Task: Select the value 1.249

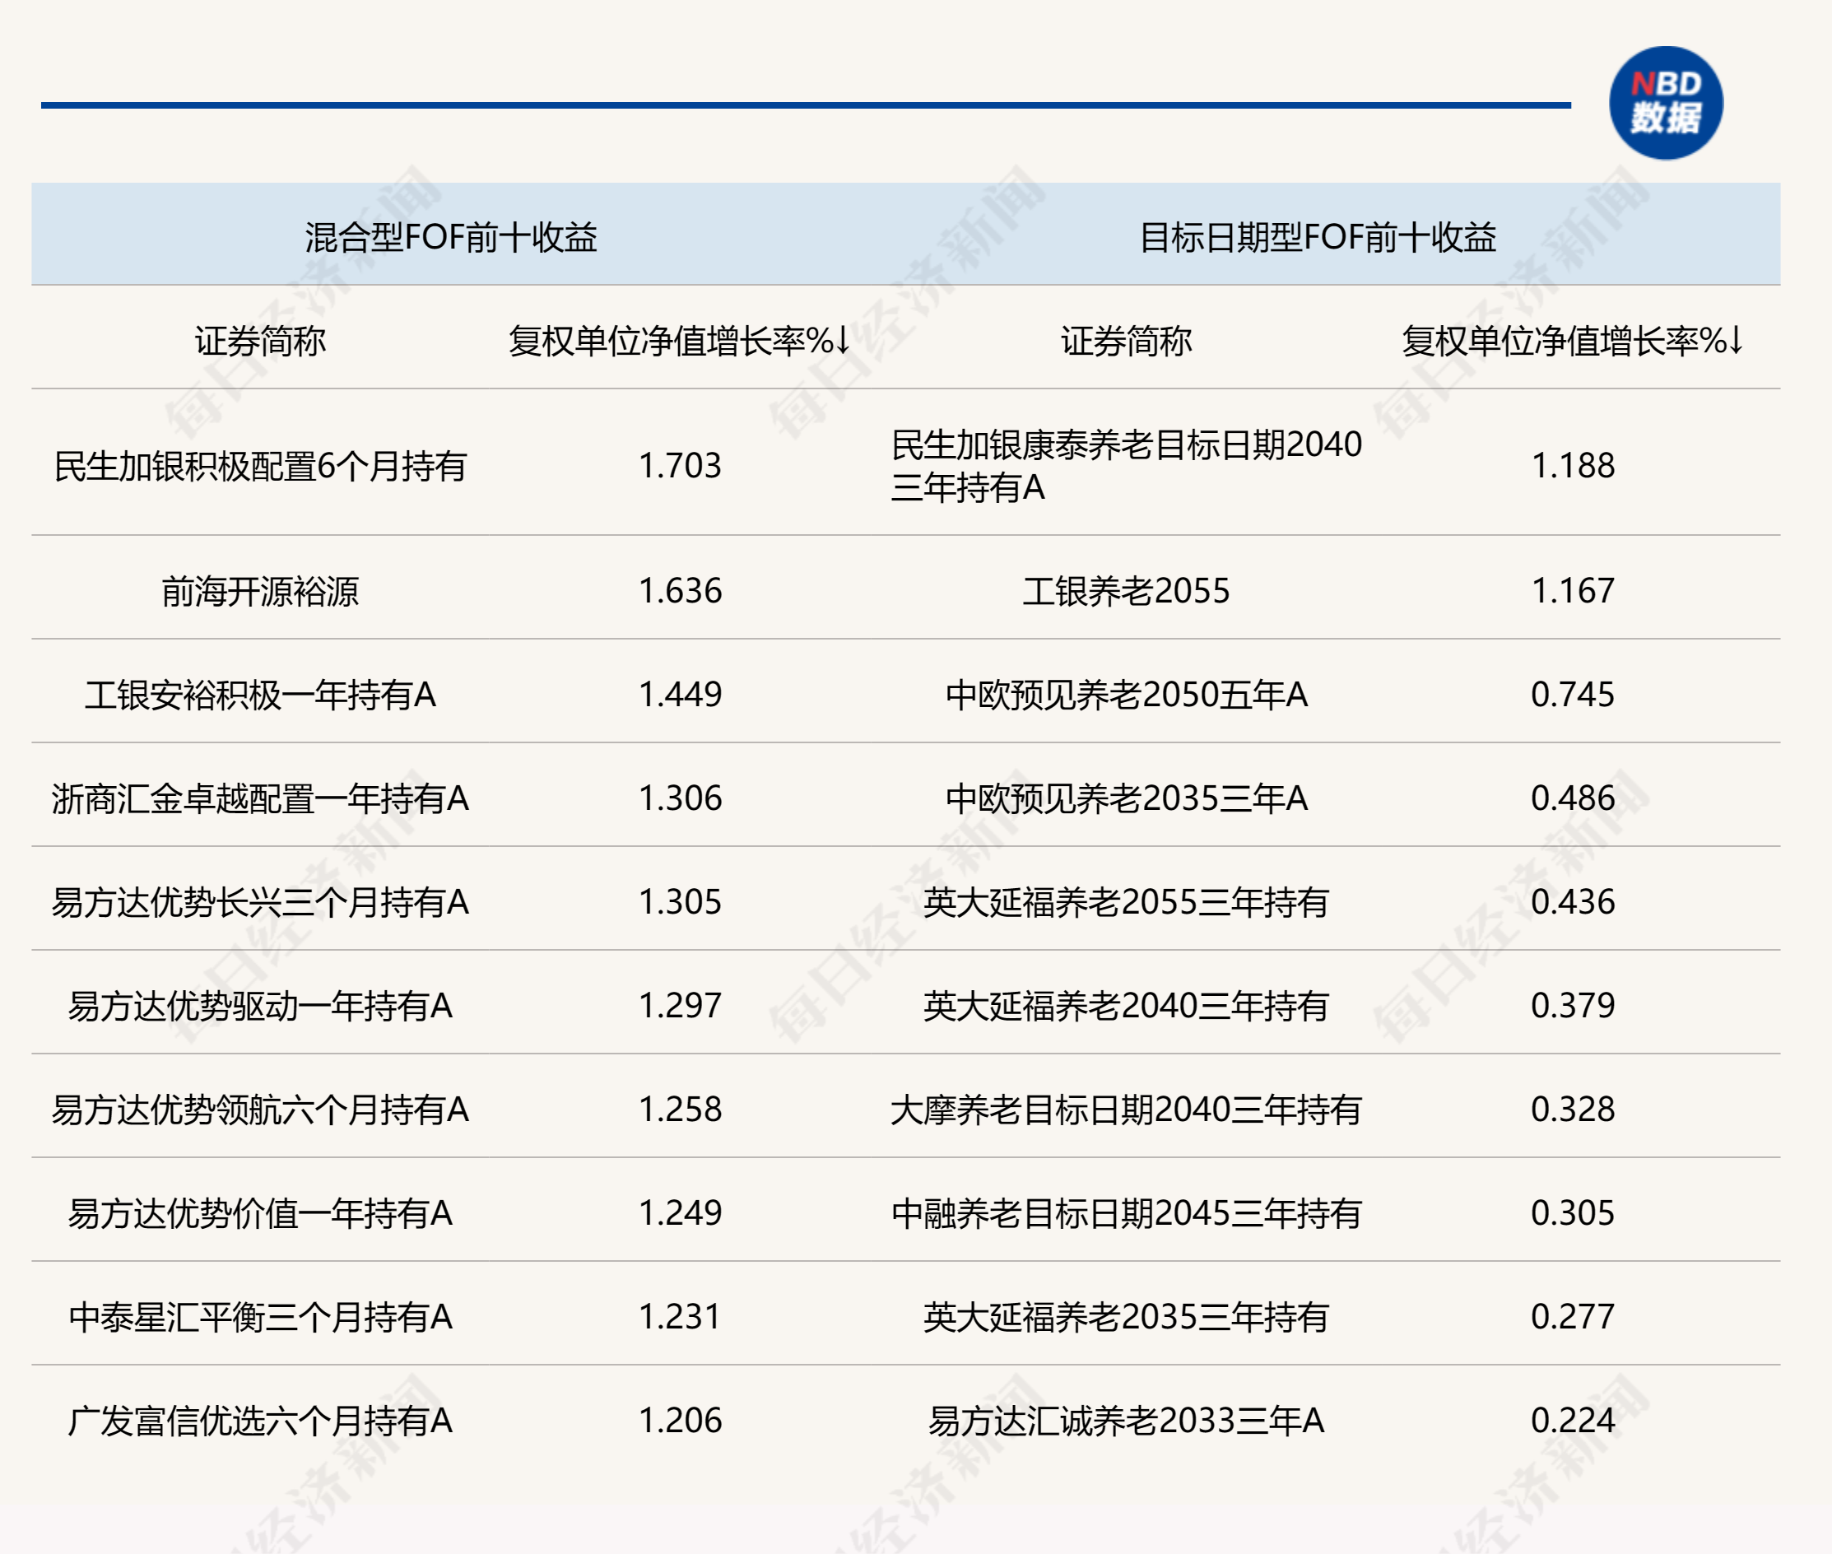Action: (x=679, y=1215)
